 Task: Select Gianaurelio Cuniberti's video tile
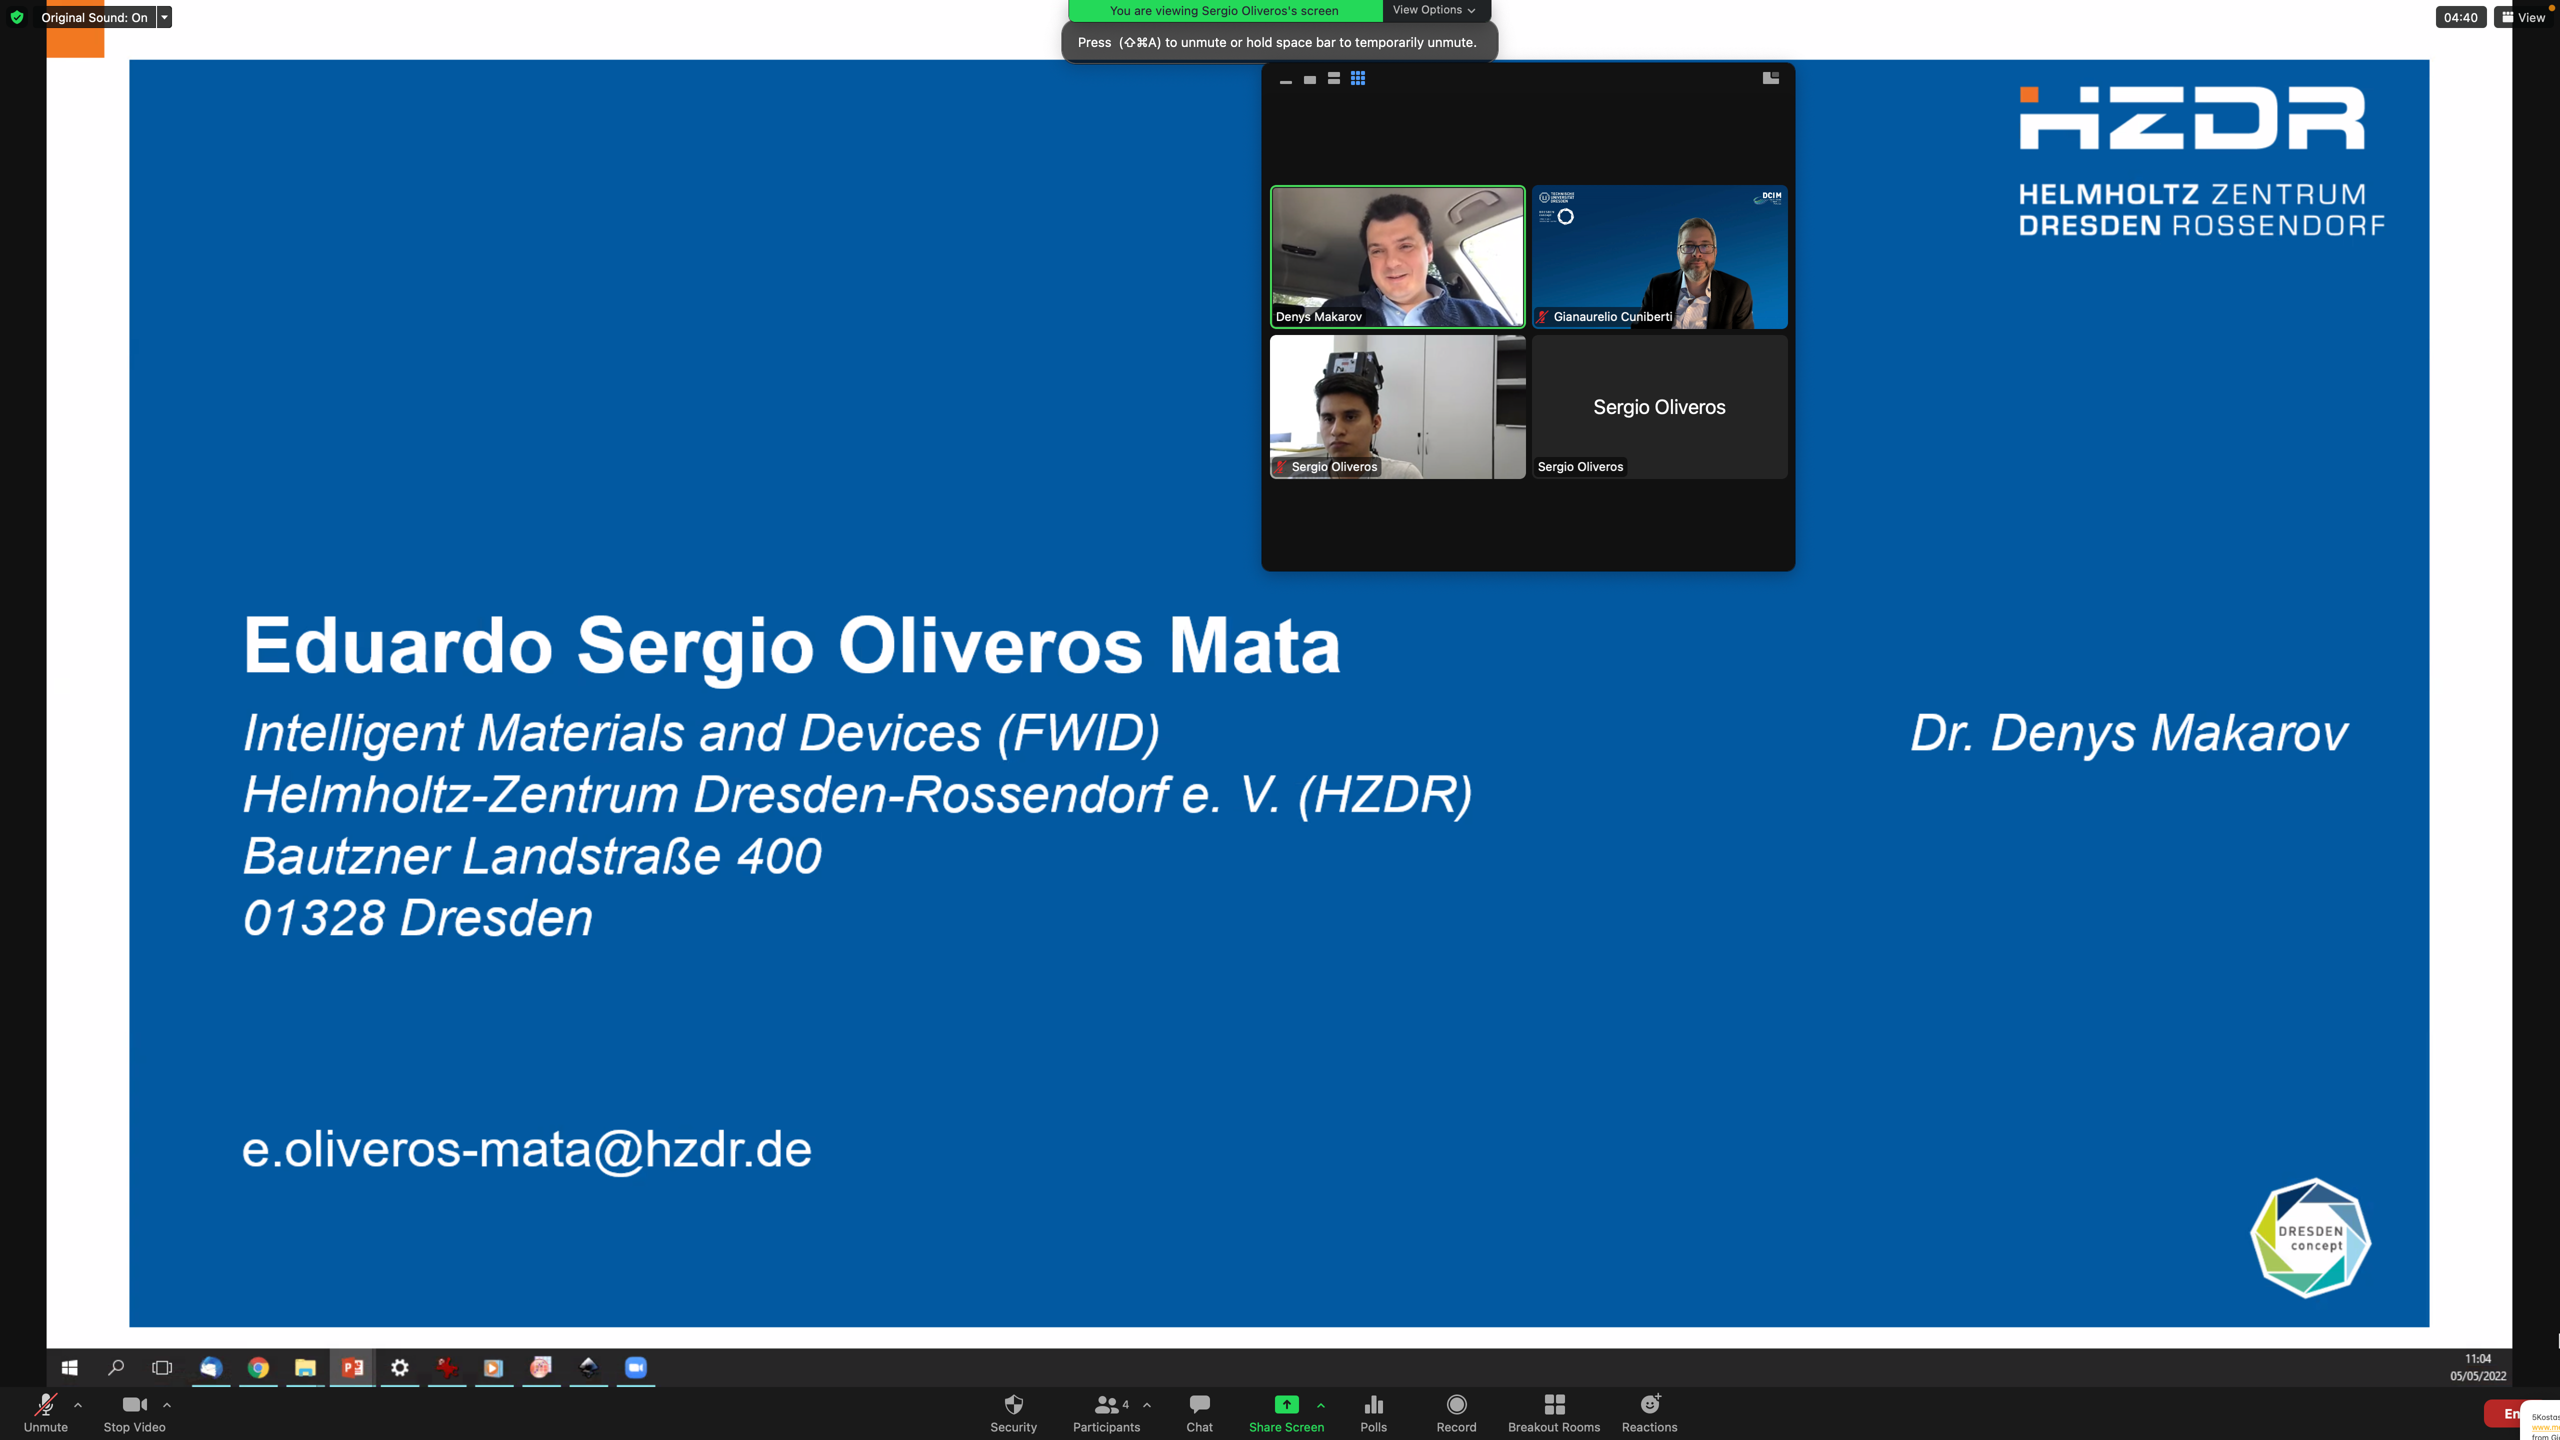click(x=1659, y=256)
